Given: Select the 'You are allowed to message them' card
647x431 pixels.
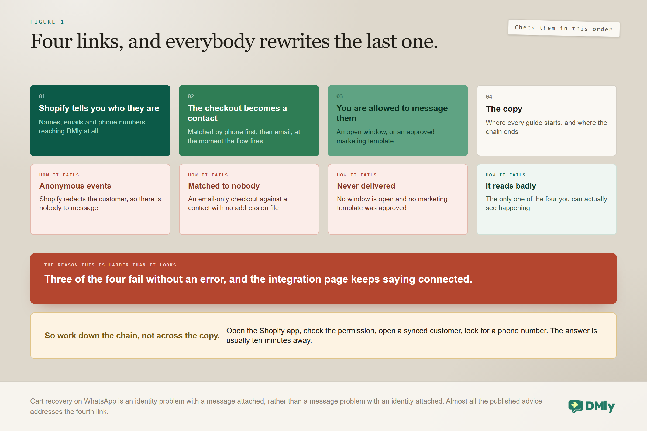Looking at the screenshot, I should [398, 121].
